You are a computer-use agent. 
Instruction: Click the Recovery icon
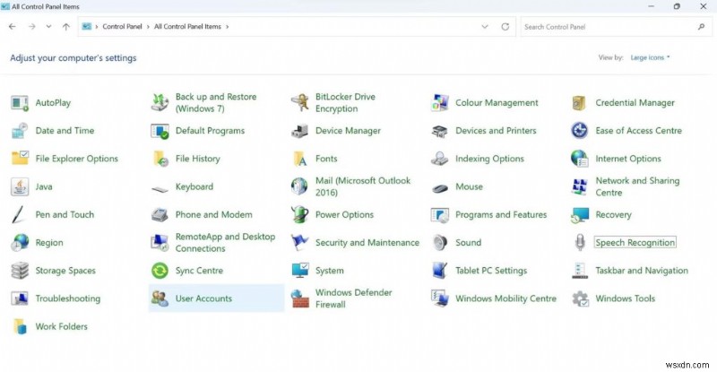pos(579,215)
